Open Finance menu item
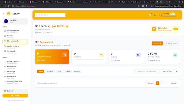The height and width of the screenshot is (104, 184). (15, 36)
